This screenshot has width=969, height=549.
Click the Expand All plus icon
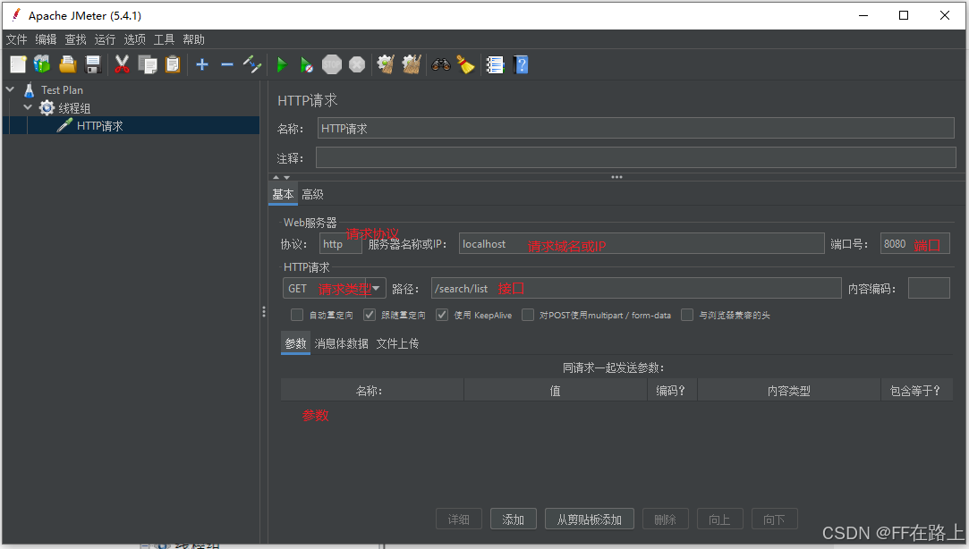202,64
